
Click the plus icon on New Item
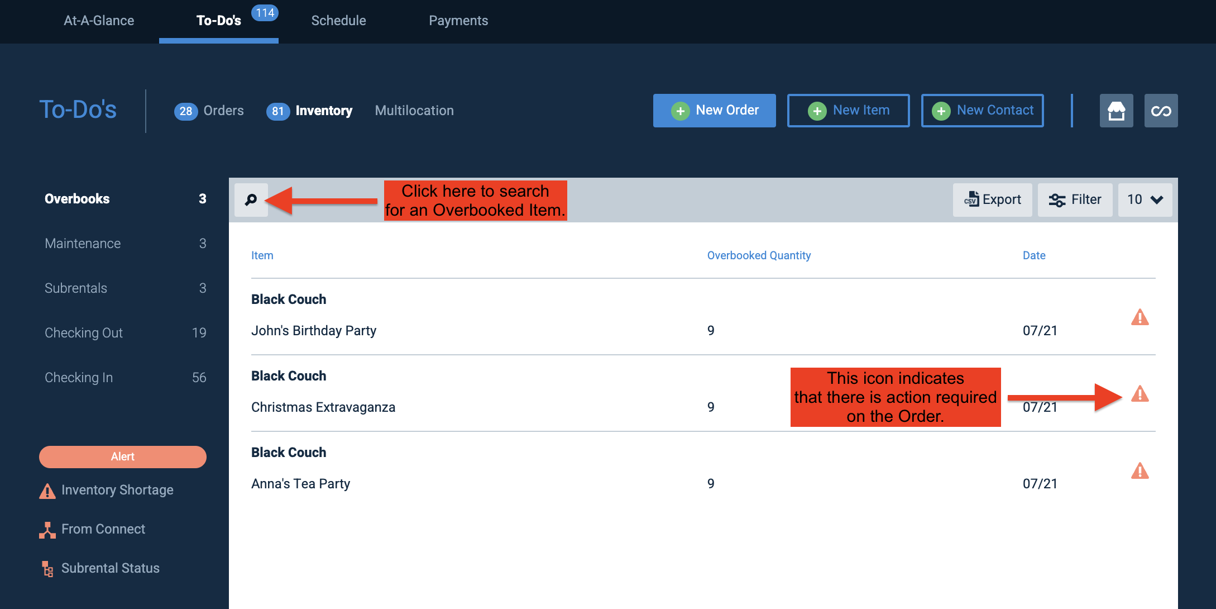click(x=817, y=111)
